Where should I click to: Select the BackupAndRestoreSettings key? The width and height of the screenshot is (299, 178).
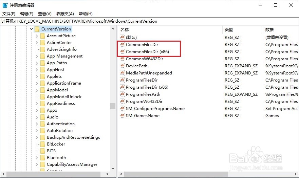coord(73,137)
